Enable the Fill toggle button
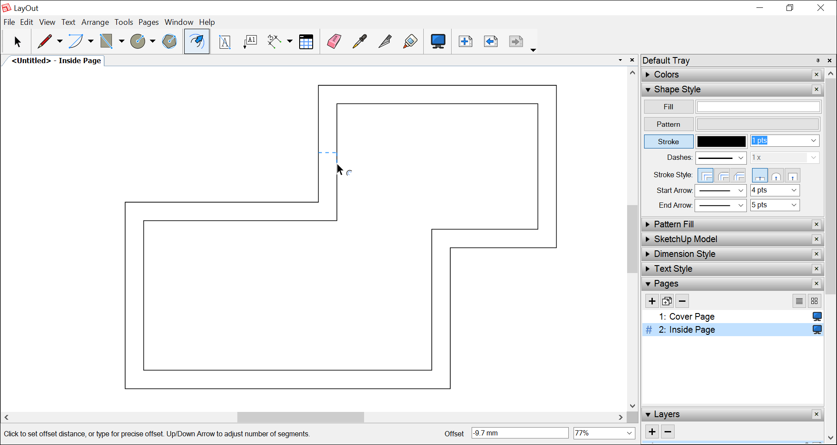The height and width of the screenshot is (445, 837). click(x=668, y=107)
